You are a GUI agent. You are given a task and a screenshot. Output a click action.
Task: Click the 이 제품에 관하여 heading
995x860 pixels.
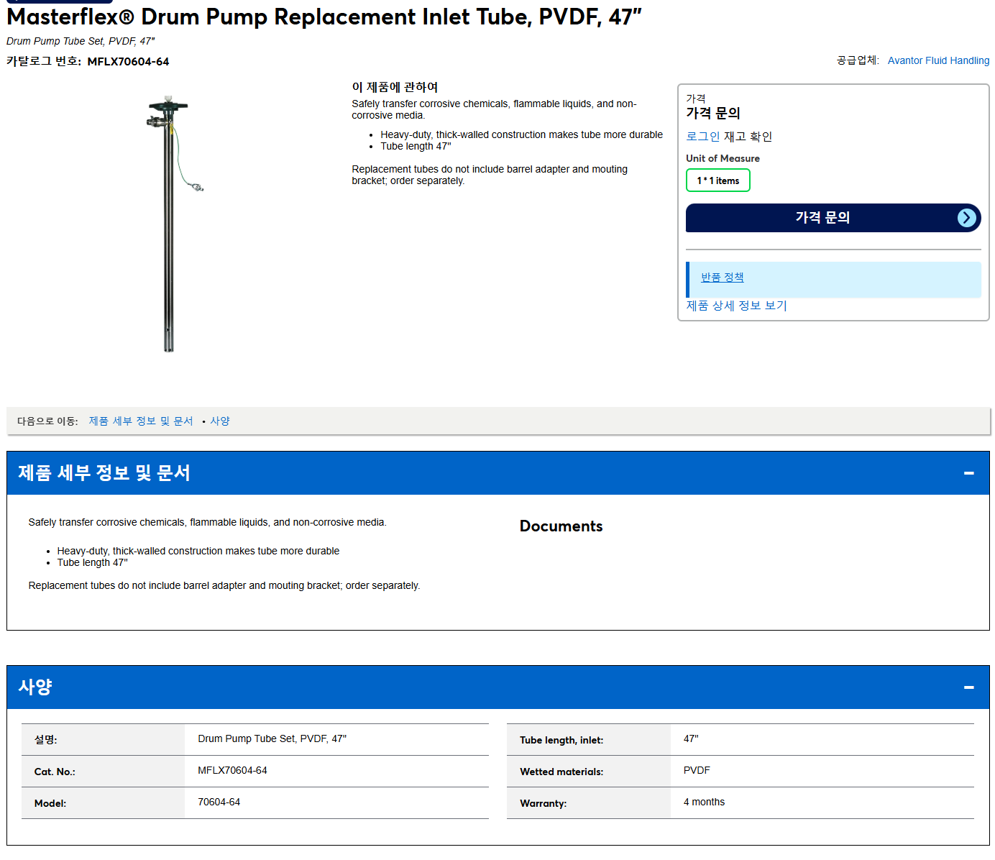pyautogui.click(x=395, y=87)
